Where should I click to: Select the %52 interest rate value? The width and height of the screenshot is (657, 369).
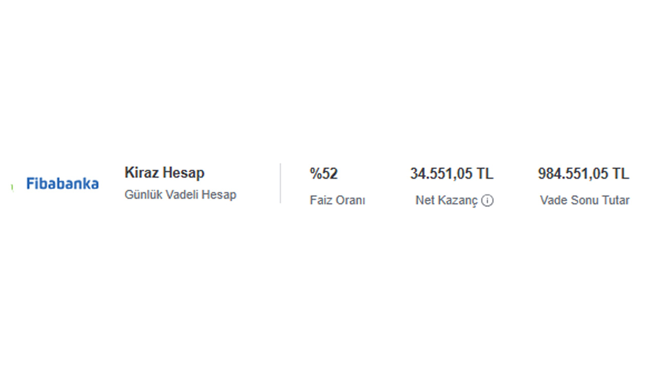[324, 174]
